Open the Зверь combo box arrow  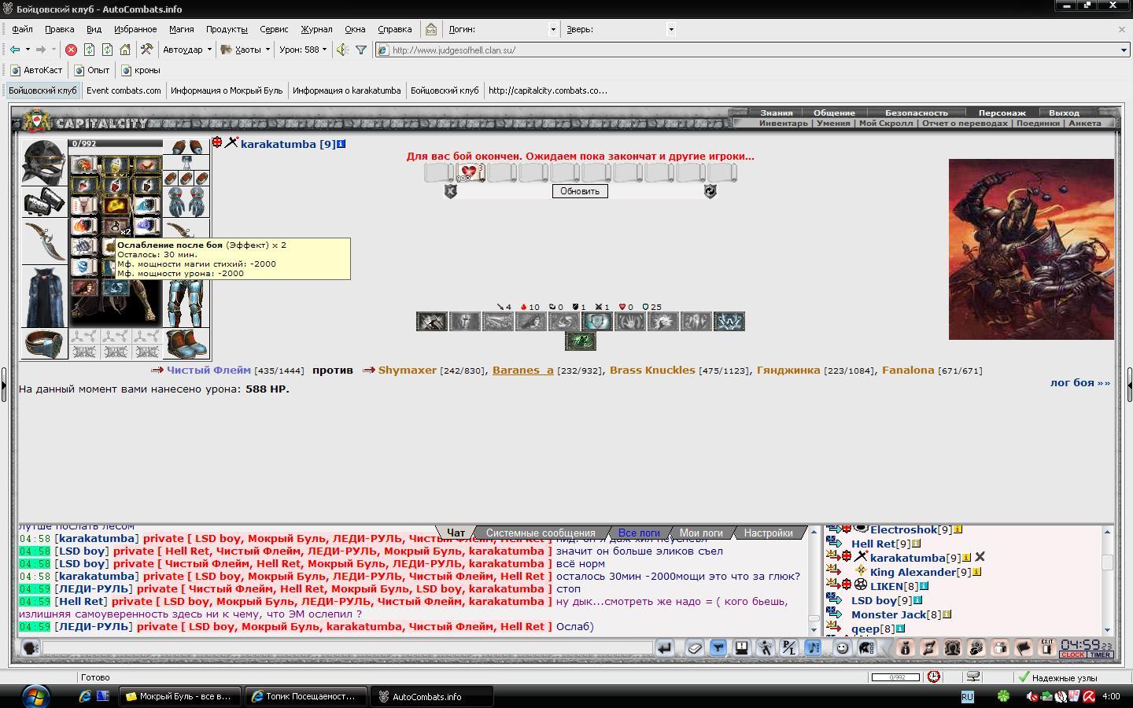671,29
